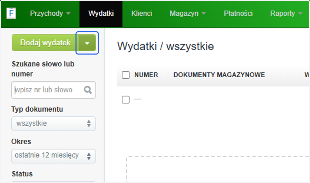Click the Status filter label
Image resolution: width=310 pixels, height=183 pixels.
point(22,174)
